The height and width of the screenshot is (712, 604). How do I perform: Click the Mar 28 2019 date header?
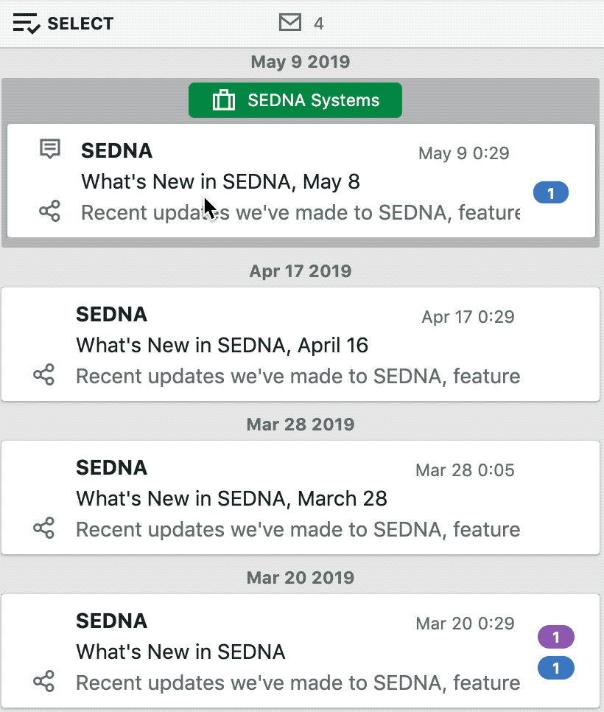coord(301,424)
